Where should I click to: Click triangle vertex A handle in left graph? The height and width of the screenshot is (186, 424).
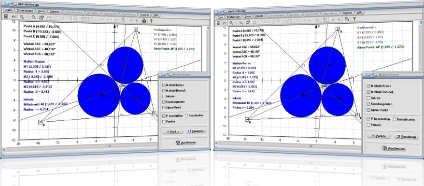coord(136,29)
